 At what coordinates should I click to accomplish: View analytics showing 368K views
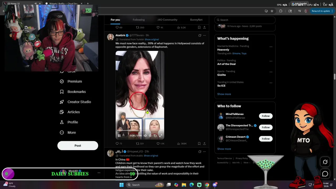[x=182, y=144]
